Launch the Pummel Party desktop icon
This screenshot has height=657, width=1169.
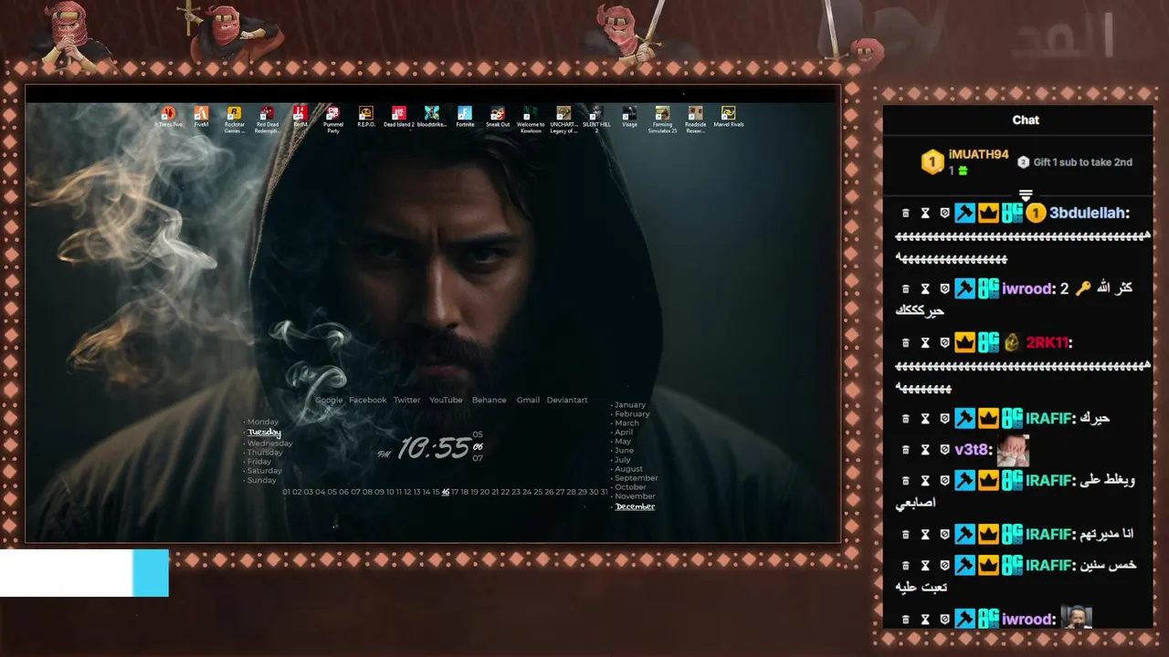pos(332,120)
